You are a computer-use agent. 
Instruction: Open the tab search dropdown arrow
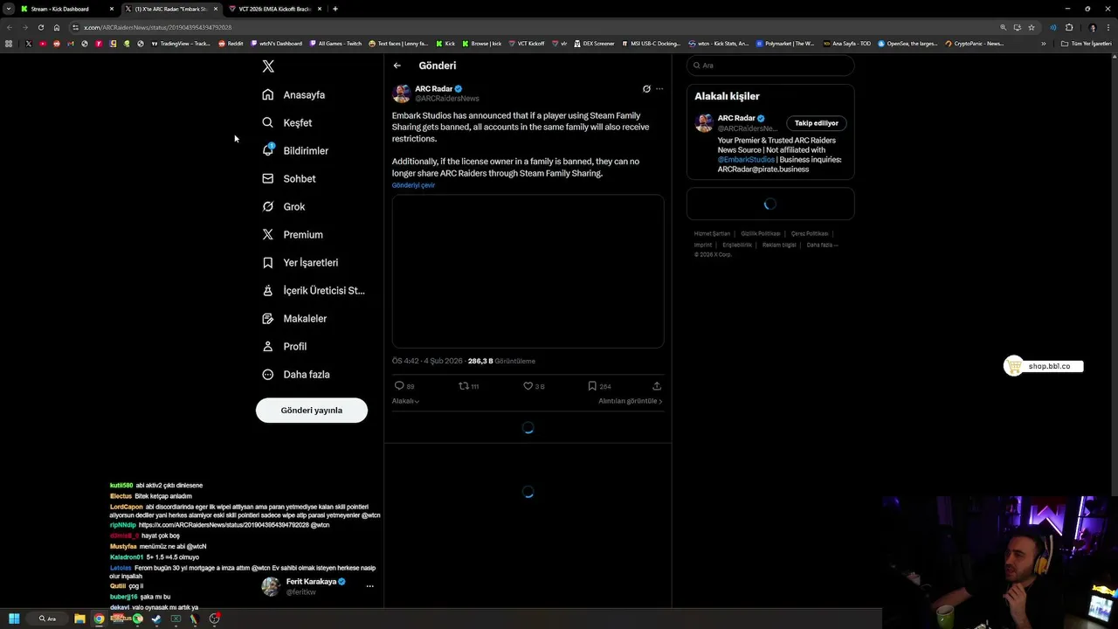coord(8,9)
